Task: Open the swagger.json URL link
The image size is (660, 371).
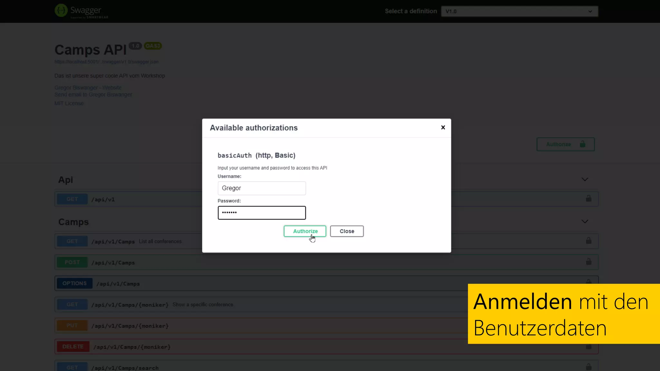Action: [106, 62]
